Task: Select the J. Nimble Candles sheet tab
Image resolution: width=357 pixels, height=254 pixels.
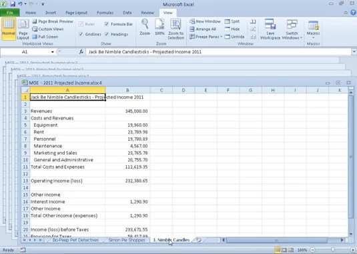Action: (171, 240)
